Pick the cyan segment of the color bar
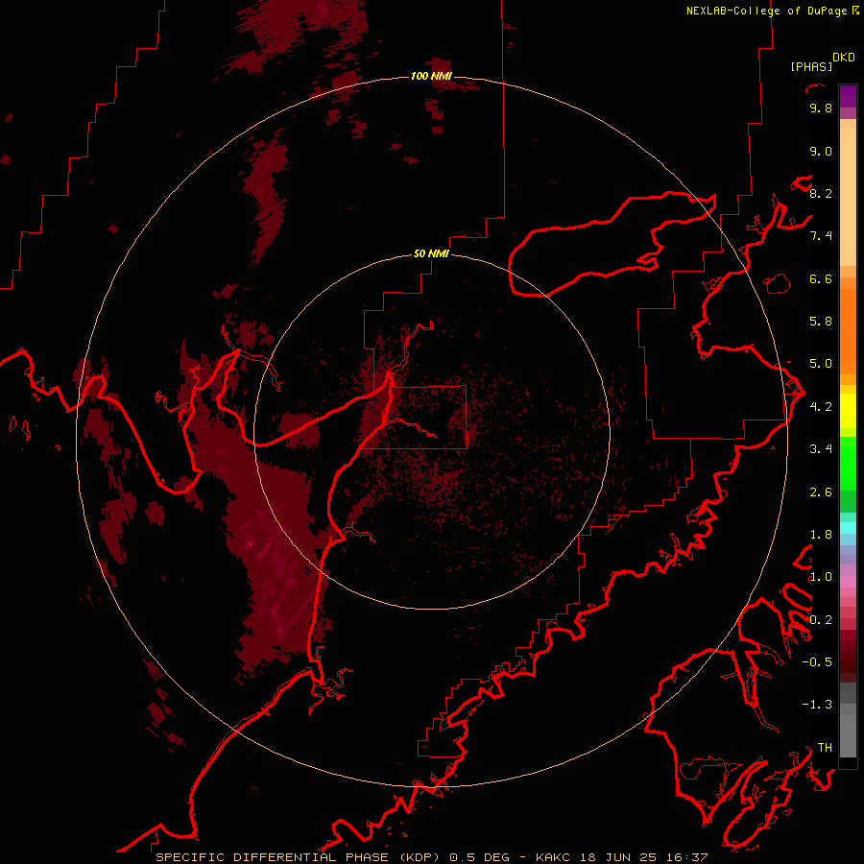The width and height of the screenshot is (864, 864). click(x=848, y=527)
